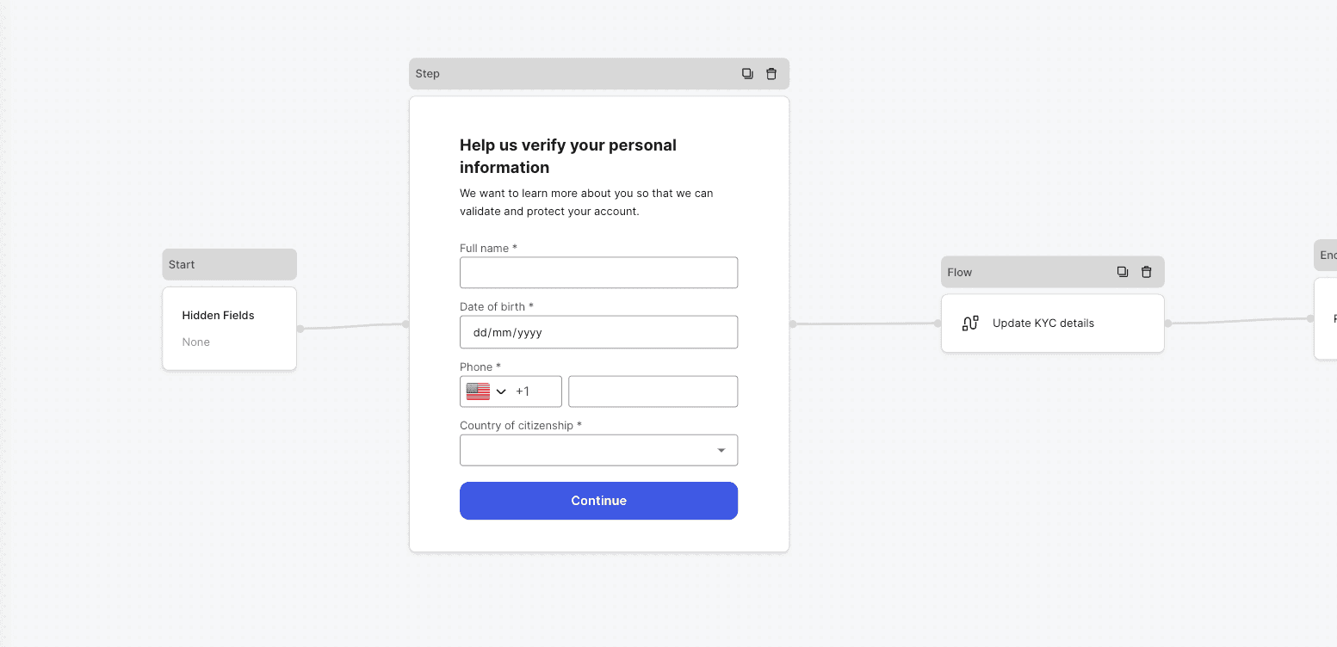The width and height of the screenshot is (1337, 647).
Task: Click the +1 country code selector
Action: 523,391
